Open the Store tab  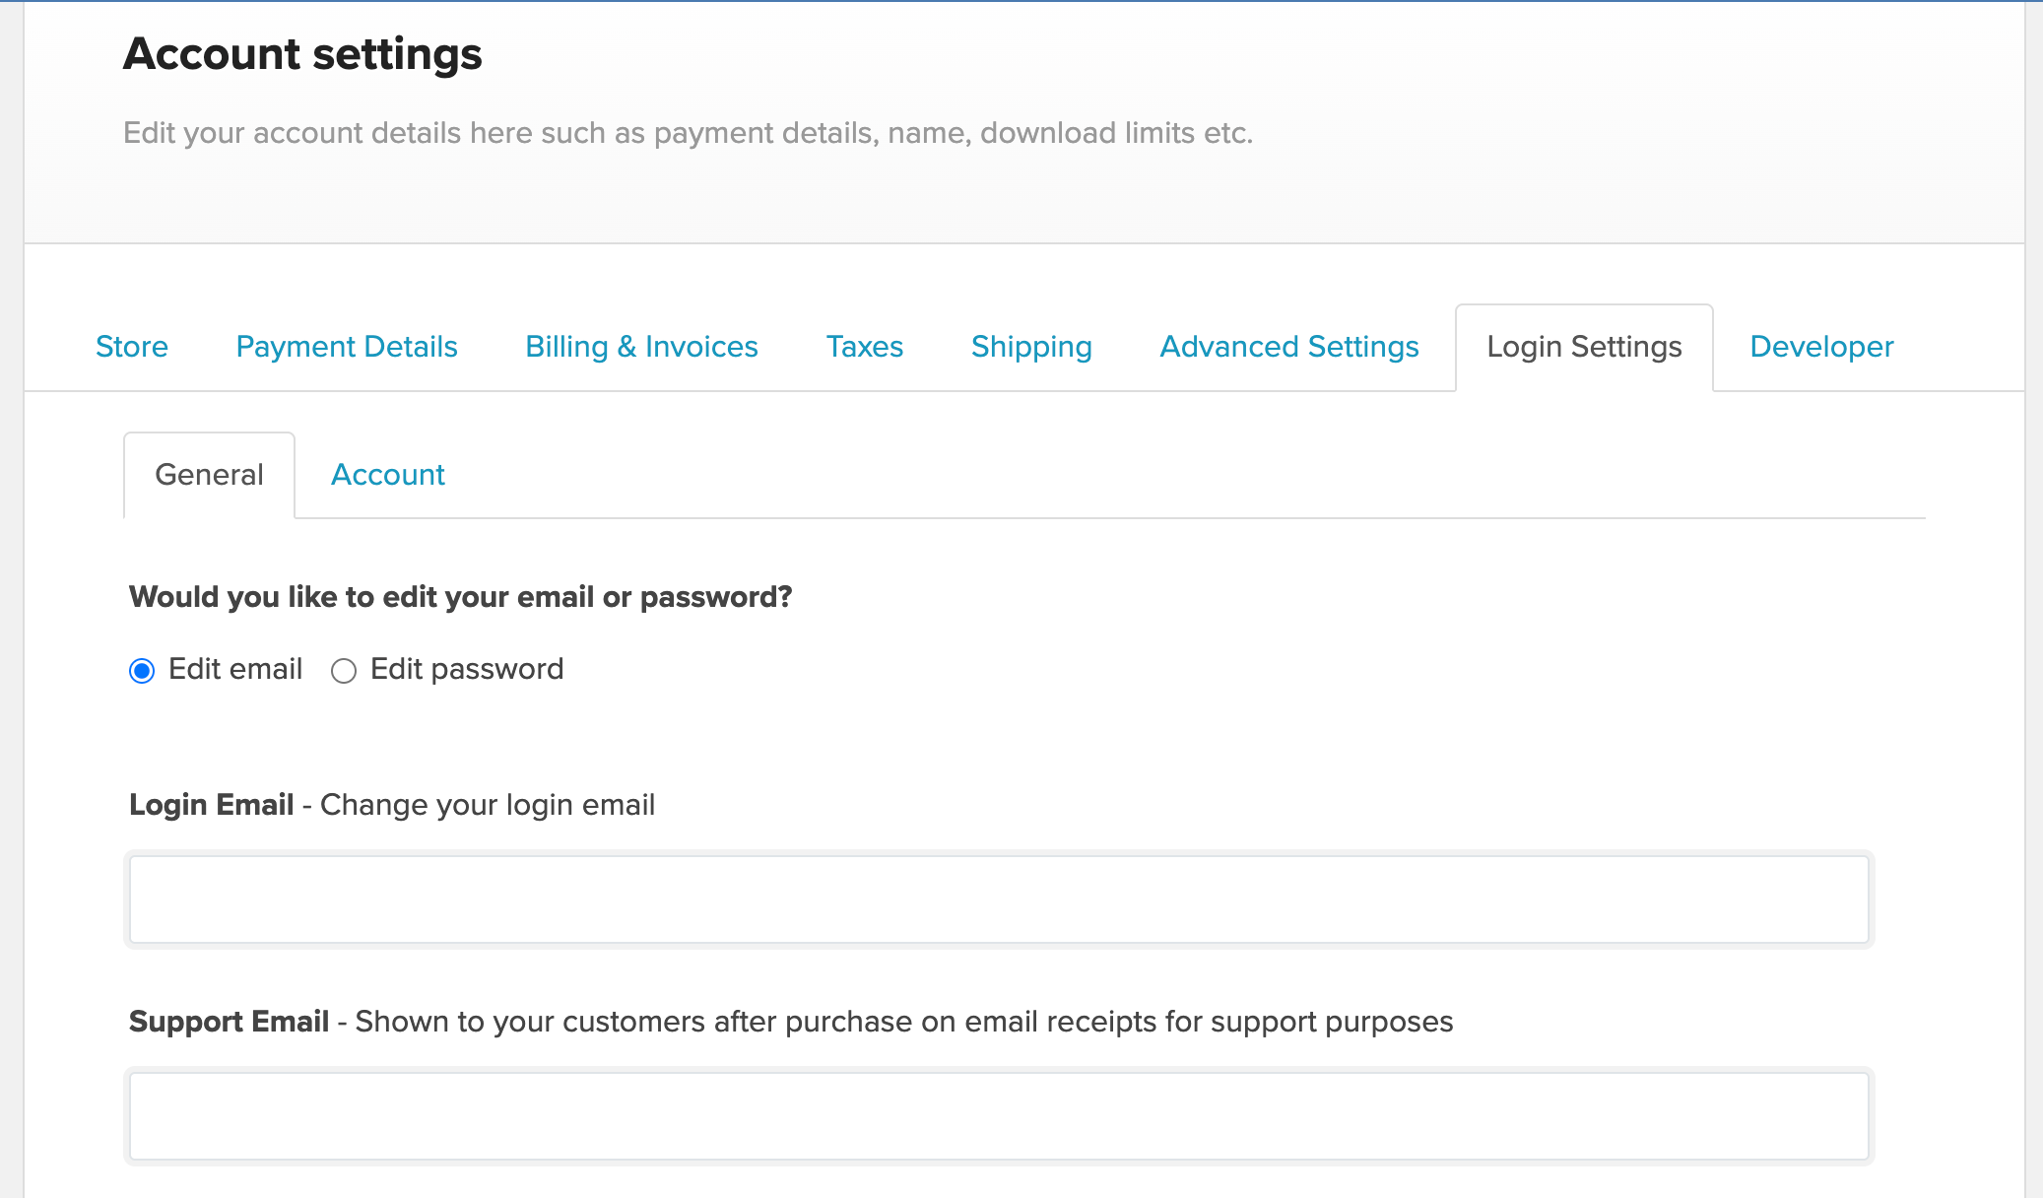[132, 347]
